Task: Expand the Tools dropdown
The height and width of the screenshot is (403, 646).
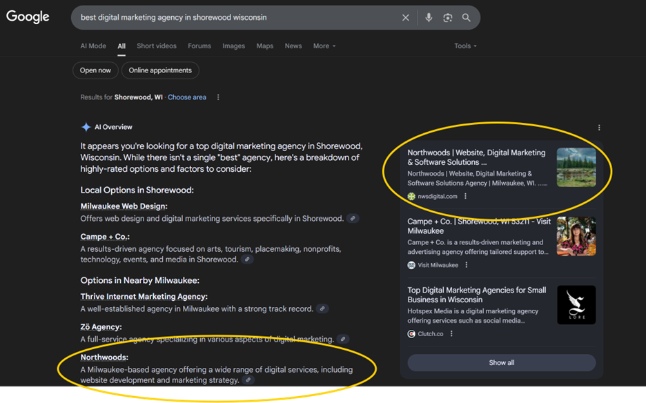Action: [x=465, y=46]
